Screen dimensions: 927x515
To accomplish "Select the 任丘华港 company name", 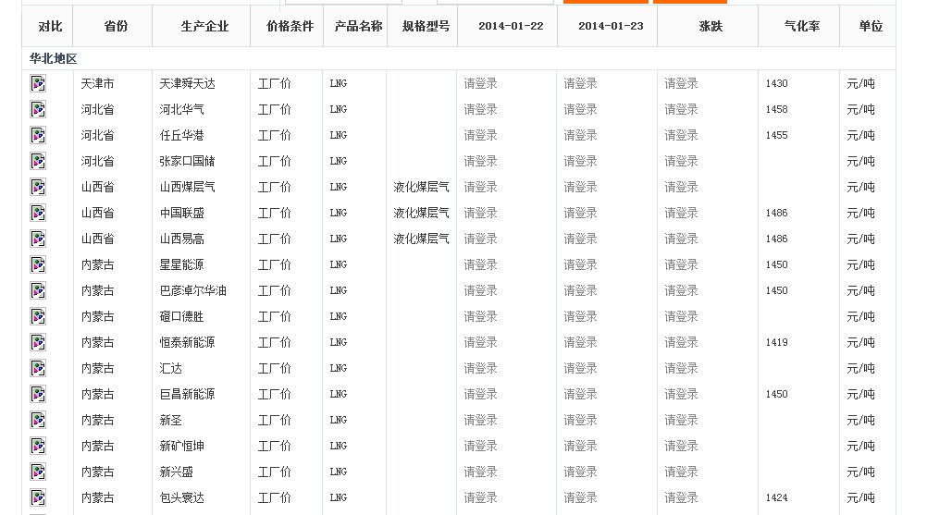I will coord(181,136).
